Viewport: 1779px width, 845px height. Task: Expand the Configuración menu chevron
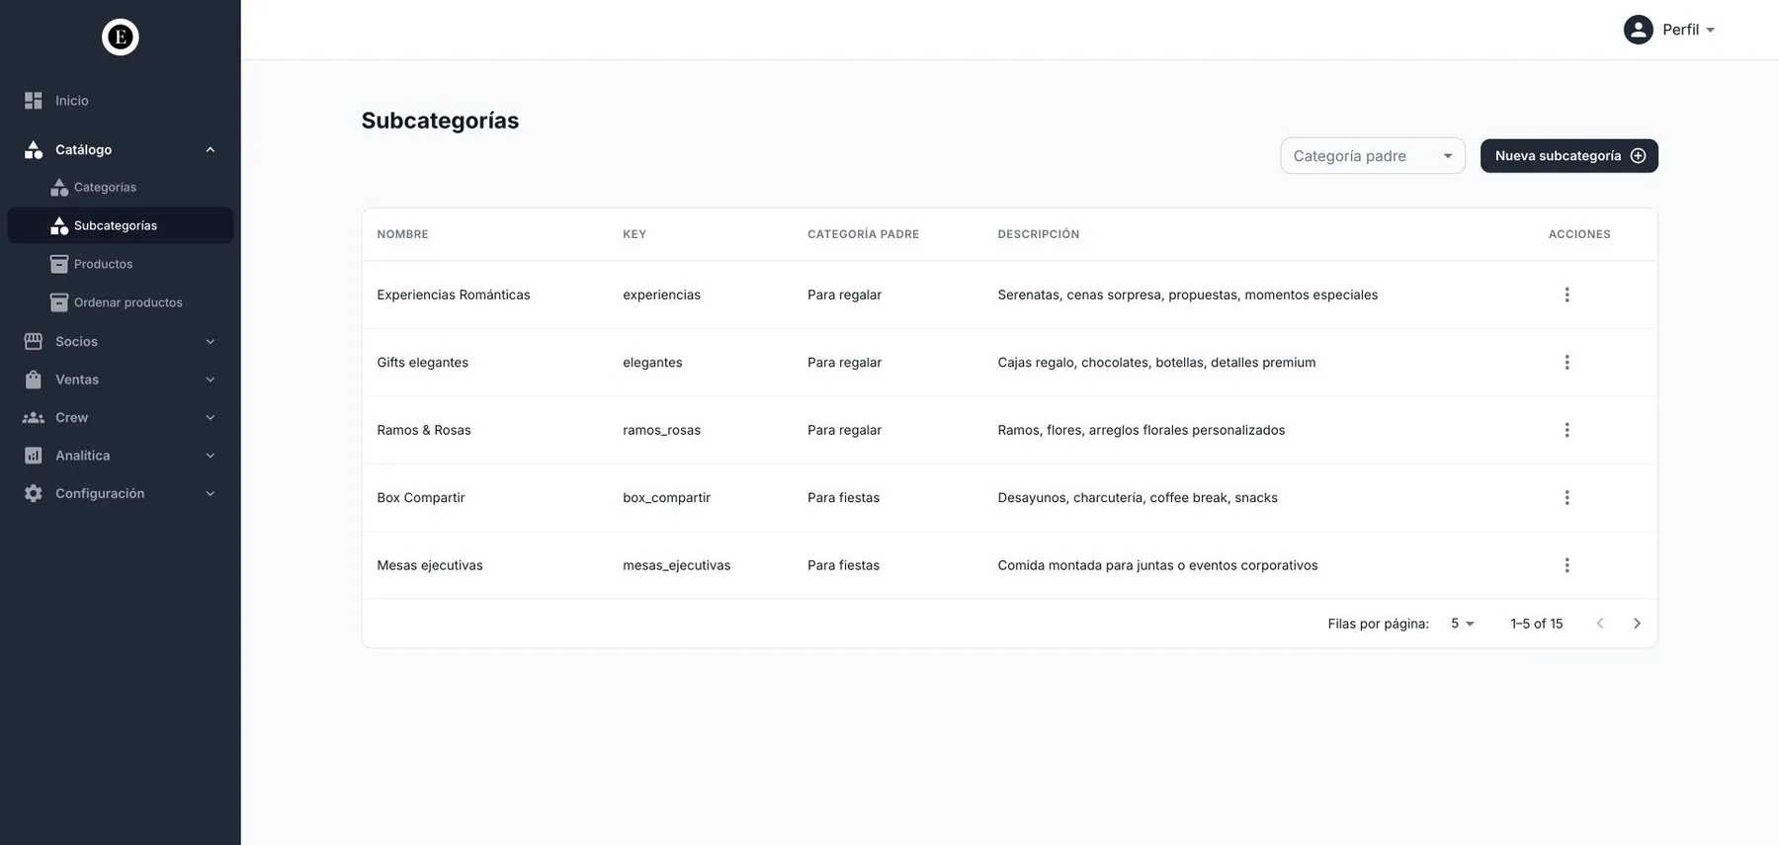coord(211,493)
